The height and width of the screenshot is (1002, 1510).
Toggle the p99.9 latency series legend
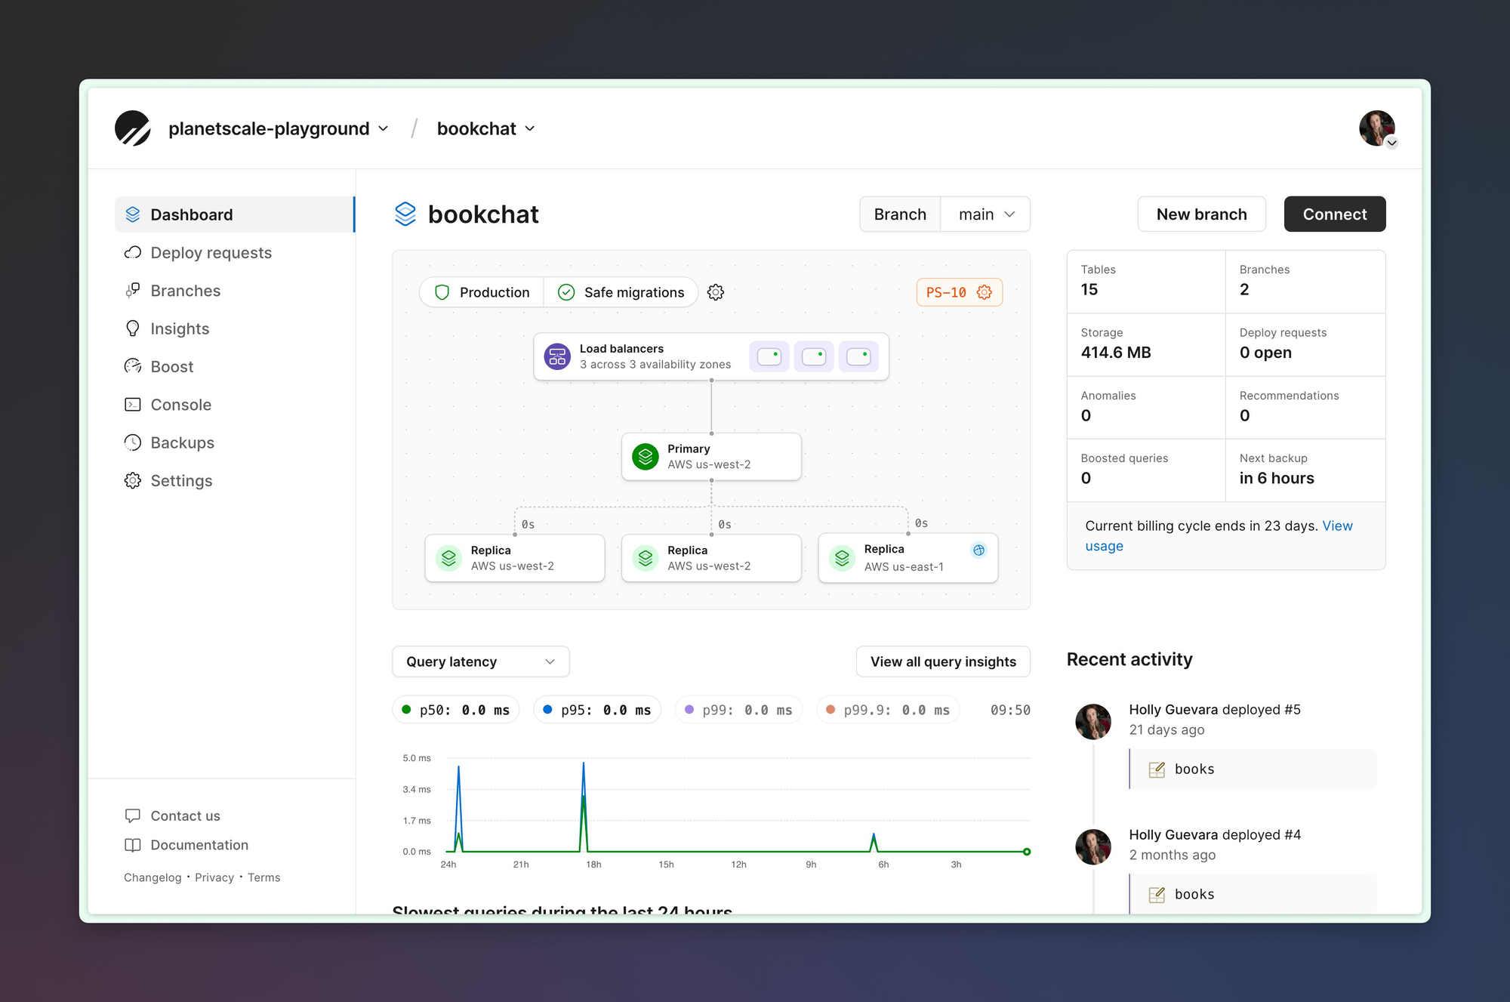pos(887,710)
